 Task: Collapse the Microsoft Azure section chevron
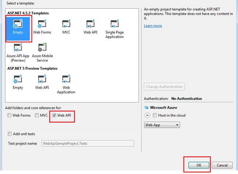147,115
